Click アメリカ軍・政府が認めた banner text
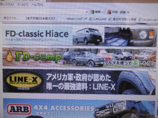 (79, 78)
